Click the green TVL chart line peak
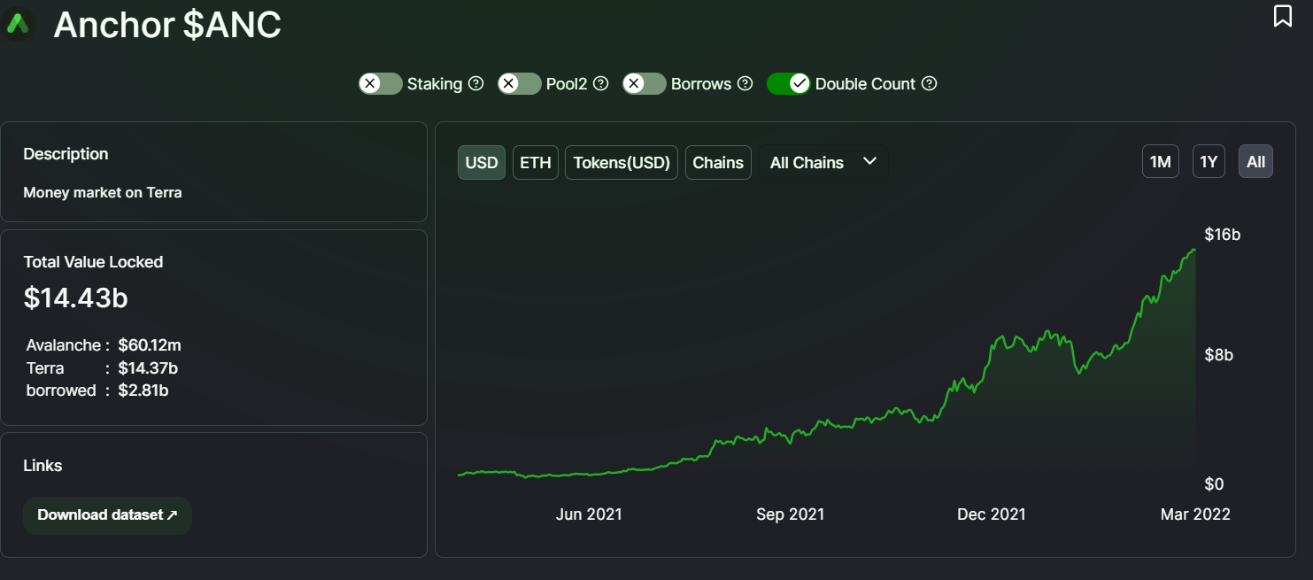1313x580 pixels. [1193, 251]
